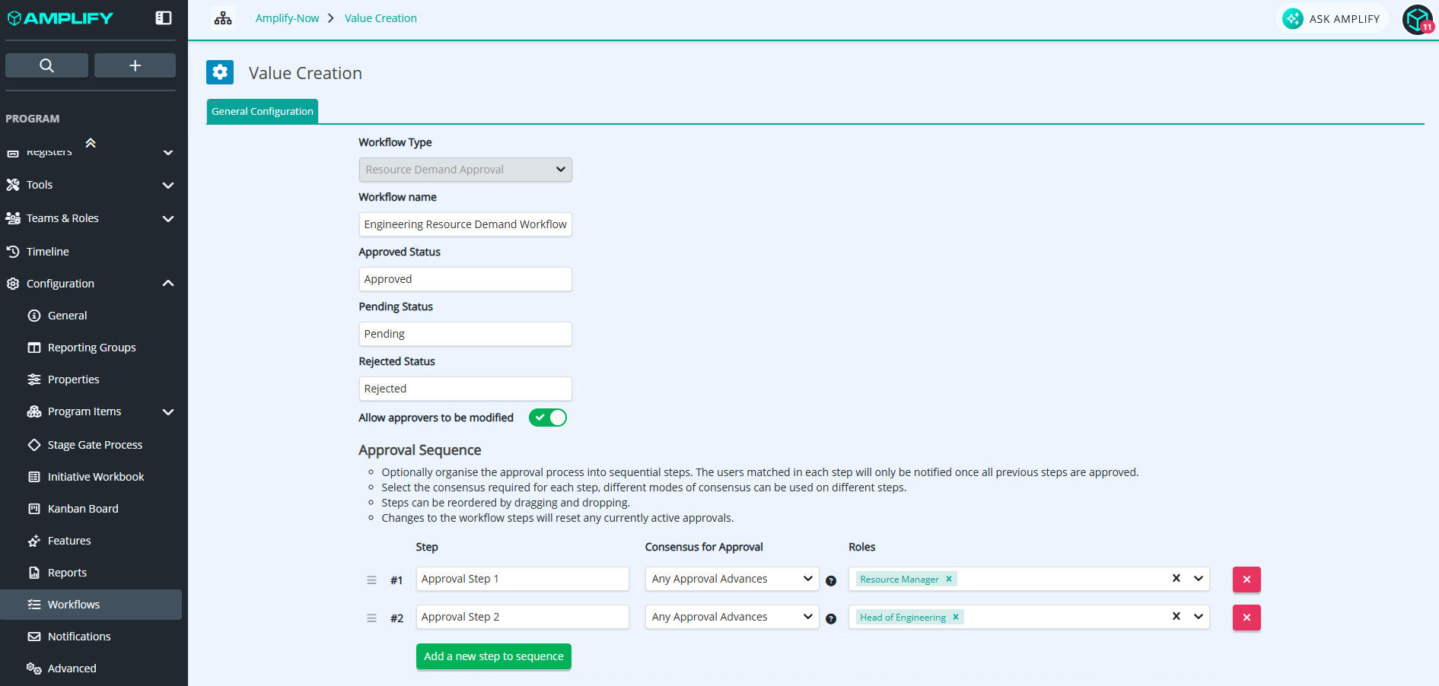
Task: Open the hierarchy tree icon in breadcrumb
Action: [x=223, y=18]
